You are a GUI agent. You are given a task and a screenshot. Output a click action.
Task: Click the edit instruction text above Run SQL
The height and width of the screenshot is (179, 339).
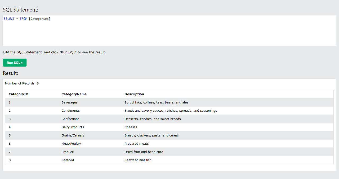[x=54, y=52]
